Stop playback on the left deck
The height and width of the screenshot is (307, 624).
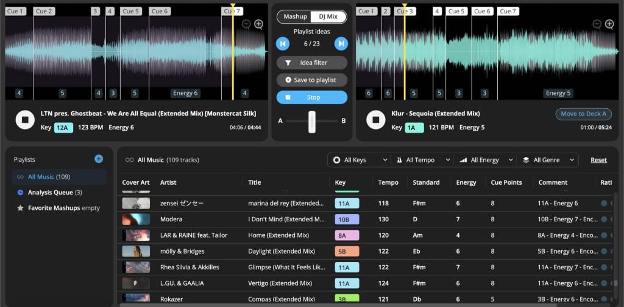(25, 120)
